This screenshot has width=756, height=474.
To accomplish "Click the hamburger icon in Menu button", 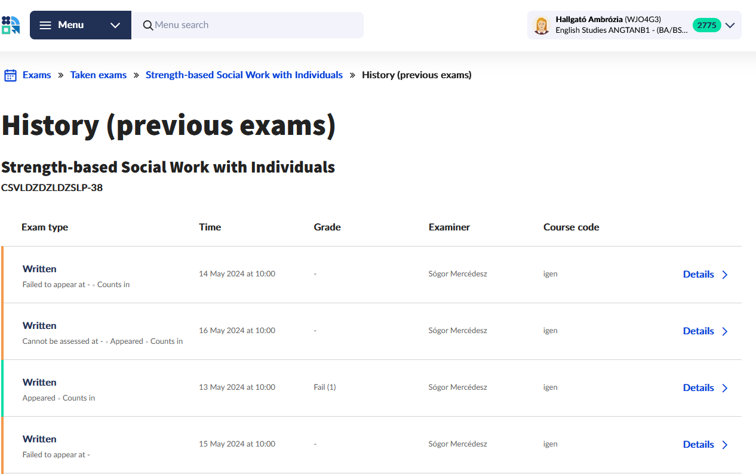I will 45,25.
